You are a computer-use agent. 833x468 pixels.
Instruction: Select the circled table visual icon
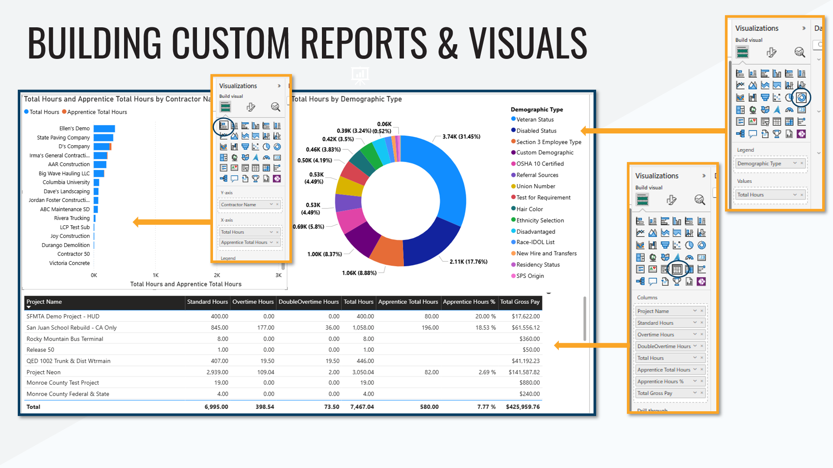point(677,269)
